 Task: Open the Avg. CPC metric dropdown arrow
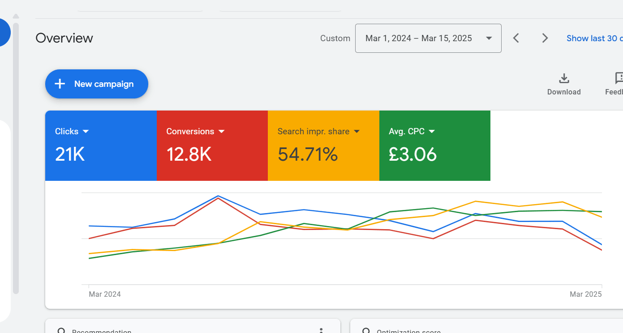click(x=432, y=132)
